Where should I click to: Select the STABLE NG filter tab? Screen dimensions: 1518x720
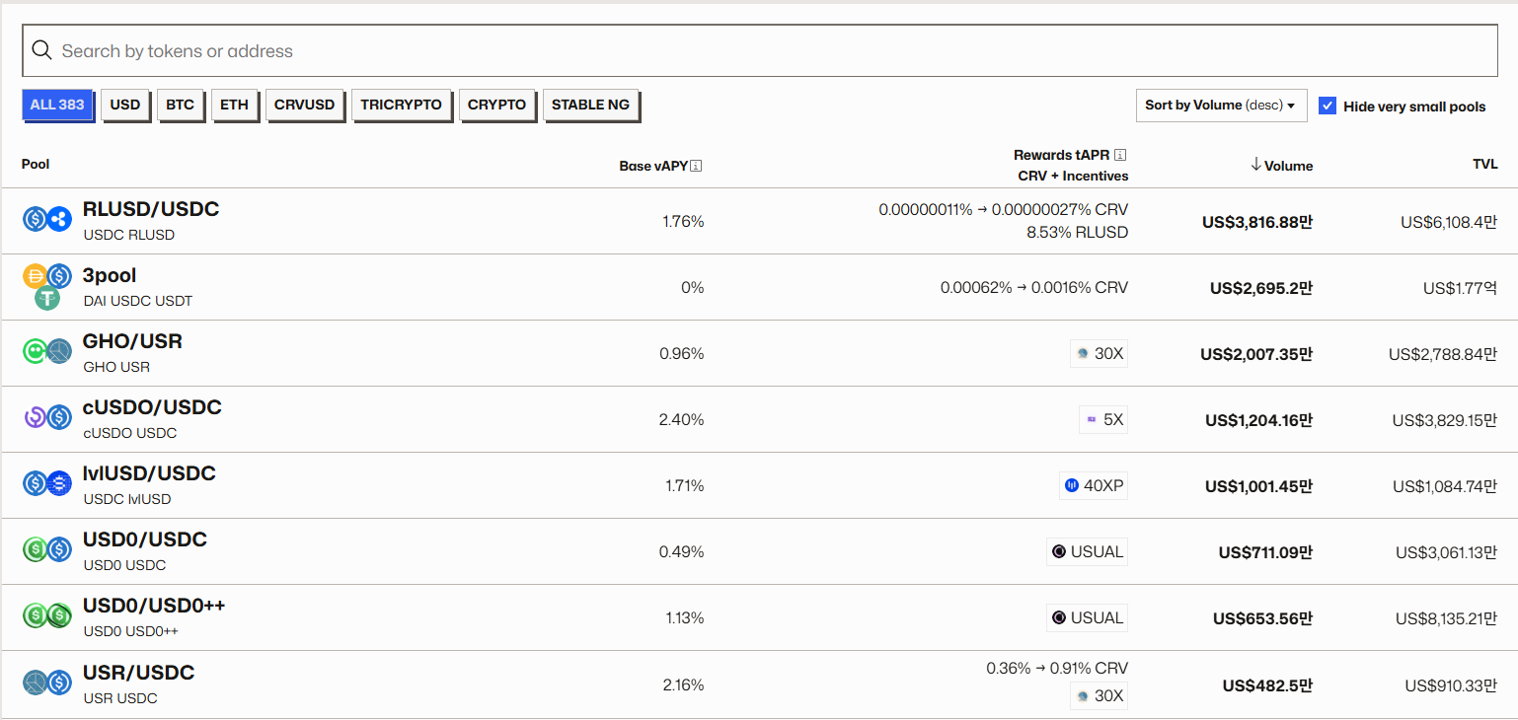coord(590,105)
